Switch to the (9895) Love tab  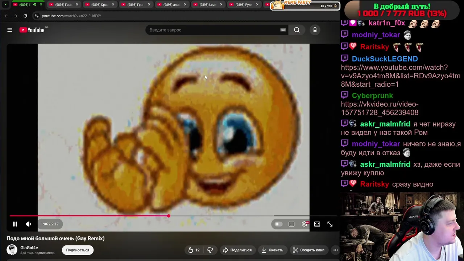[x=207, y=5]
